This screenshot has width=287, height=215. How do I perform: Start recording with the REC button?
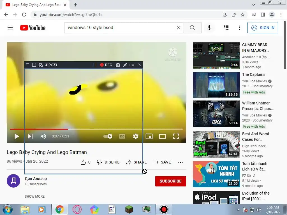pyautogui.click(x=106, y=65)
